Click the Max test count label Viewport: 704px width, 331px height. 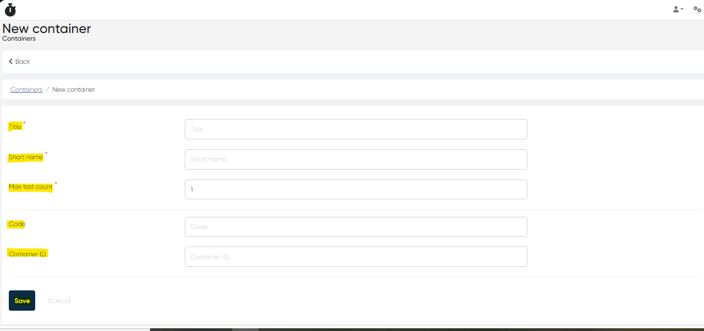[31, 187]
